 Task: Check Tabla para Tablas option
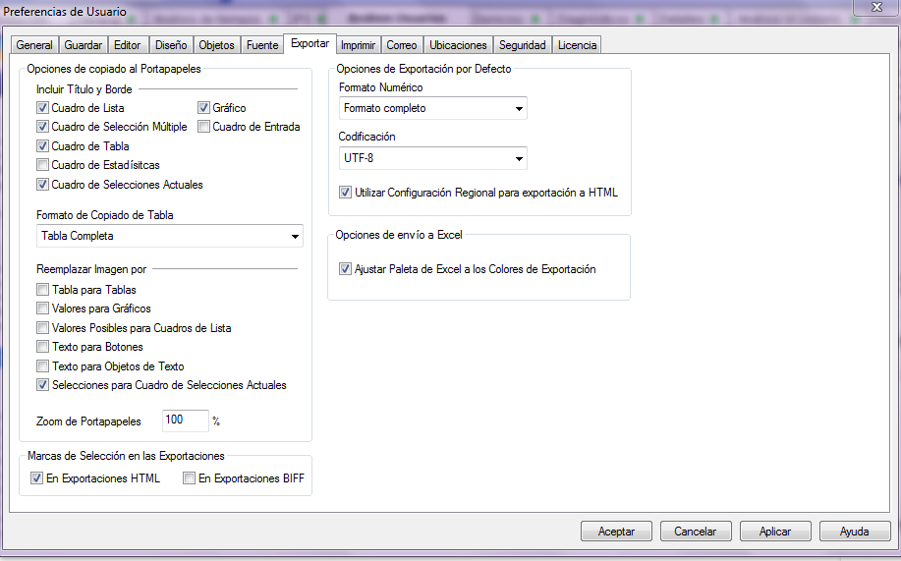42,289
